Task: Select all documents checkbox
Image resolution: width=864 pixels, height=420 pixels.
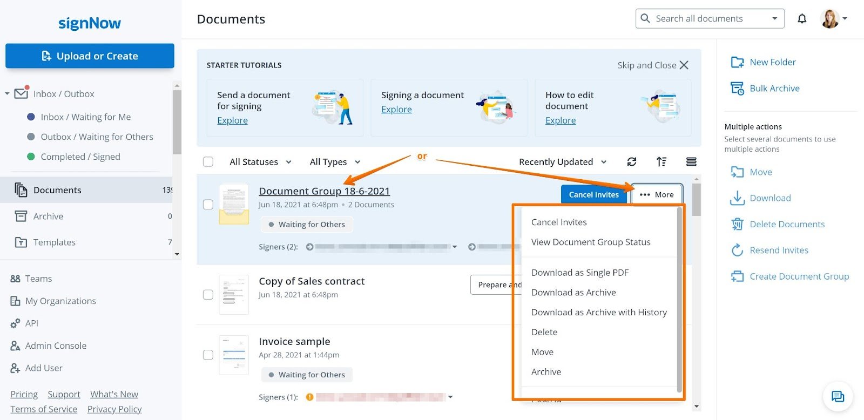Action: [x=208, y=162]
